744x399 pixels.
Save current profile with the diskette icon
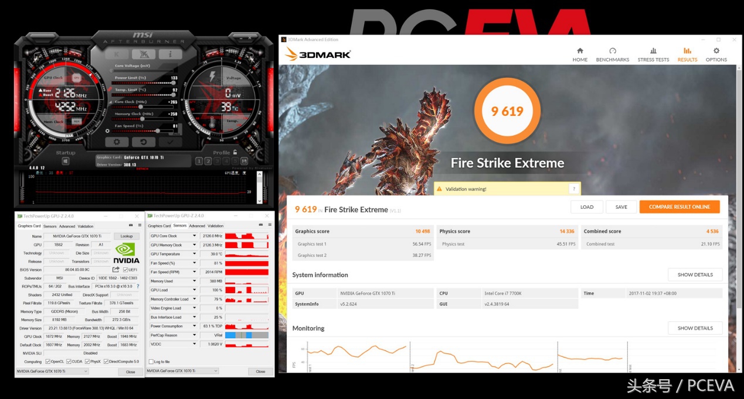coord(244,161)
